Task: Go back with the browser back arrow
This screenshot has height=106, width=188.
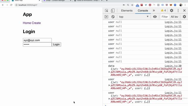Action: tap(3, 5)
